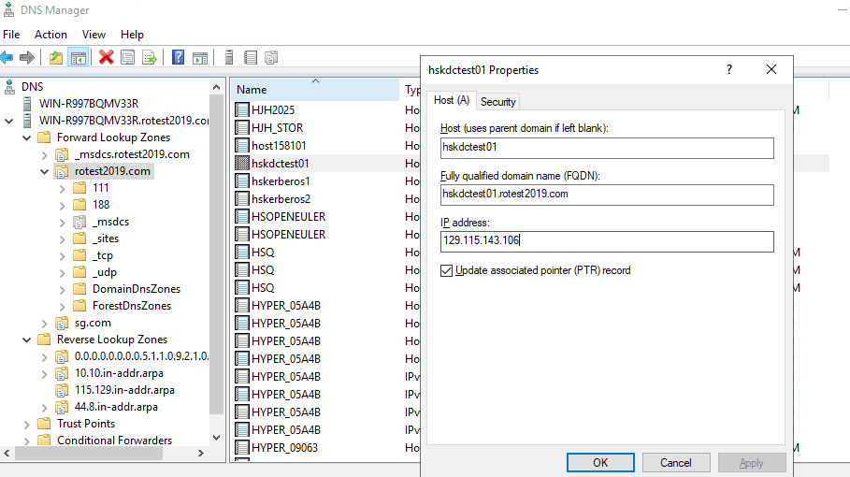Click the Fully qualified domain name field
850x477 pixels.
click(x=607, y=195)
